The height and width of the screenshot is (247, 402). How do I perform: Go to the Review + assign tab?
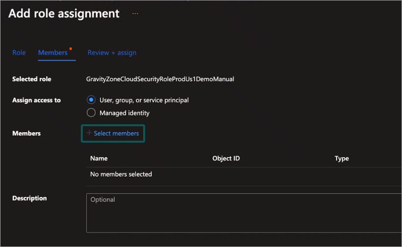point(112,52)
